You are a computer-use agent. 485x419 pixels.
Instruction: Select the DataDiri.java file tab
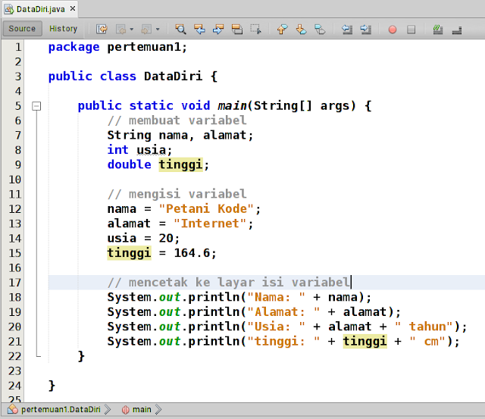pyautogui.click(x=40, y=9)
